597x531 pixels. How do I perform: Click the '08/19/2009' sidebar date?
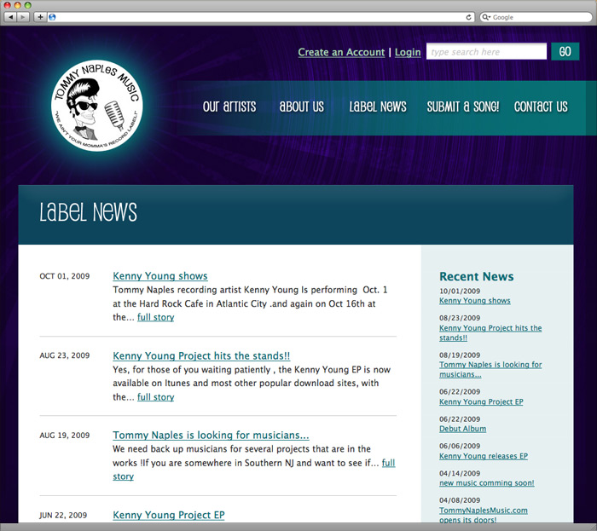[x=460, y=355]
